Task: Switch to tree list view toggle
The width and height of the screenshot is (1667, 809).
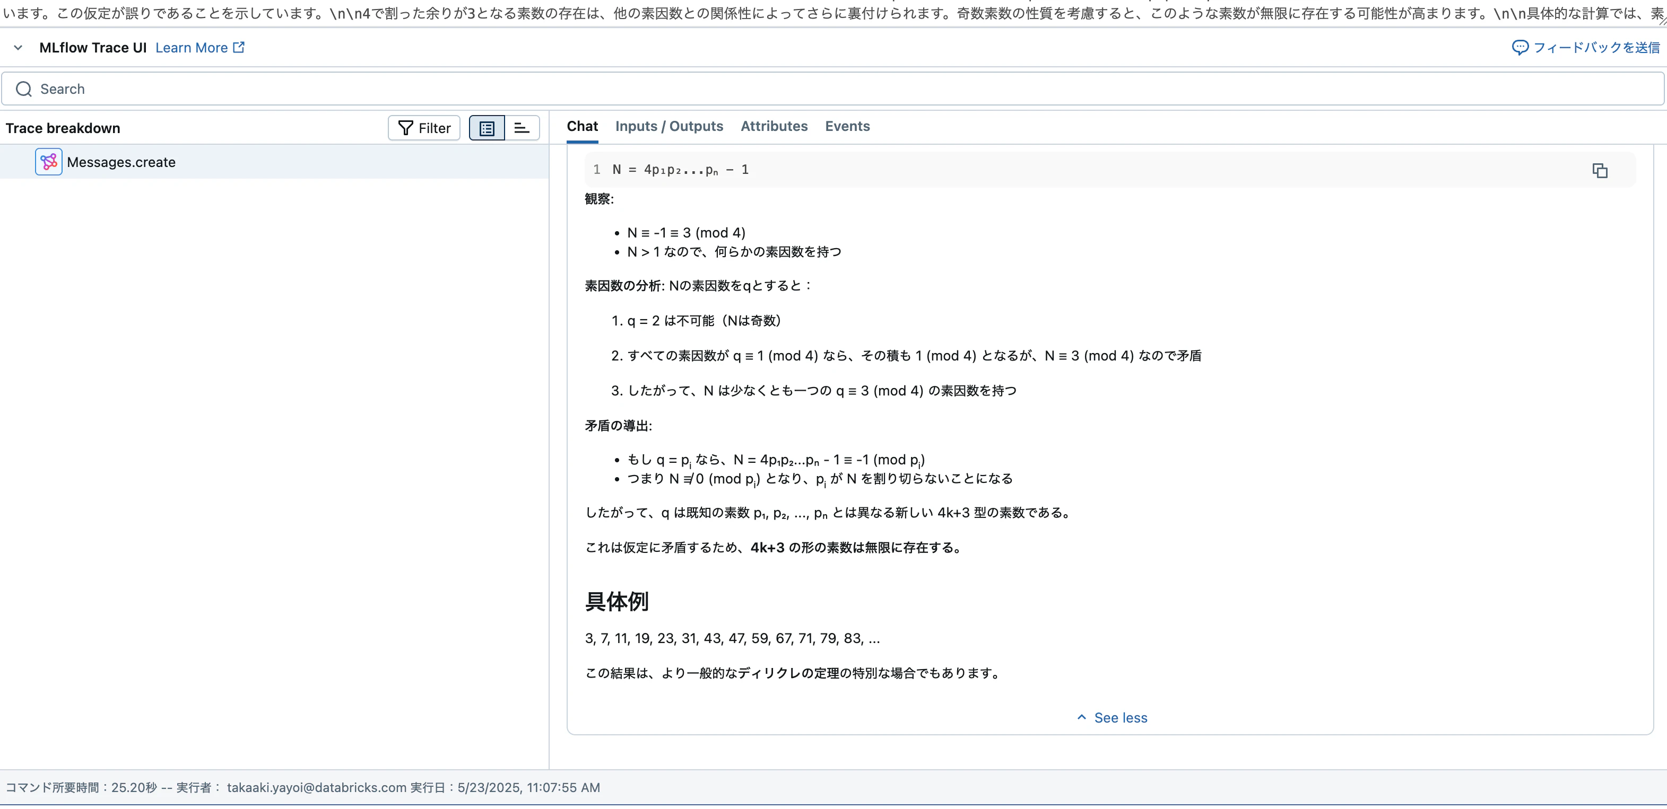Action: pyautogui.click(x=487, y=127)
